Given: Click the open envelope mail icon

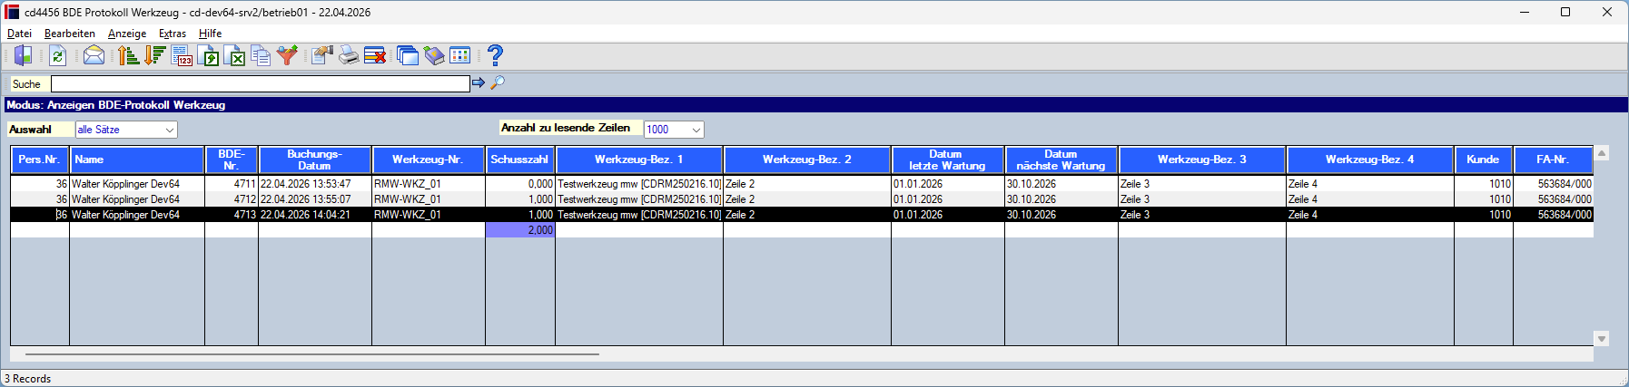Looking at the screenshot, I should coord(94,56).
